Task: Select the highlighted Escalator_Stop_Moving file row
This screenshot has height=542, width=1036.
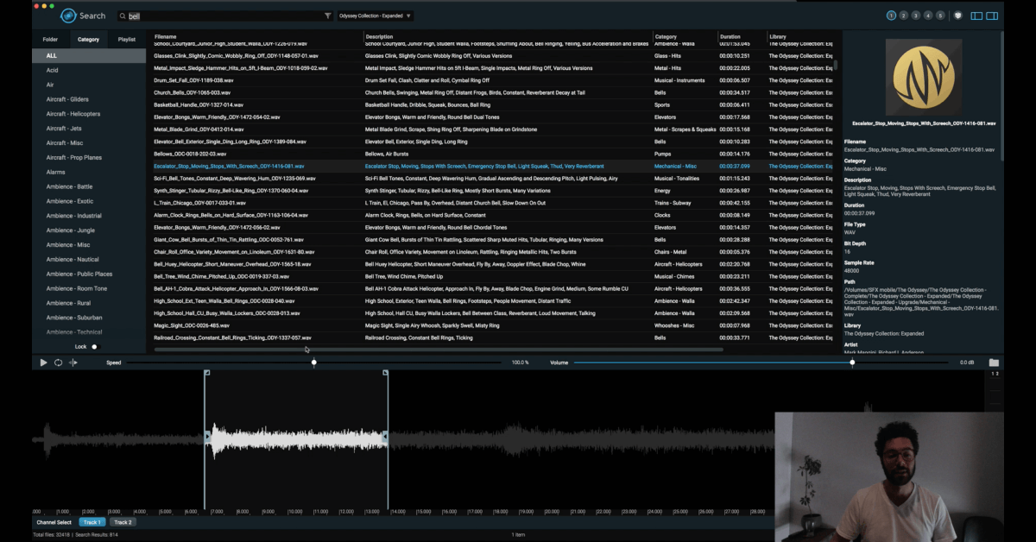Action: coord(494,166)
